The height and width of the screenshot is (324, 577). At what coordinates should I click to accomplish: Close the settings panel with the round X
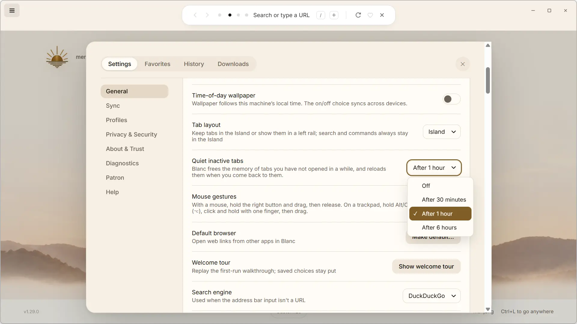[x=463, y=64]
